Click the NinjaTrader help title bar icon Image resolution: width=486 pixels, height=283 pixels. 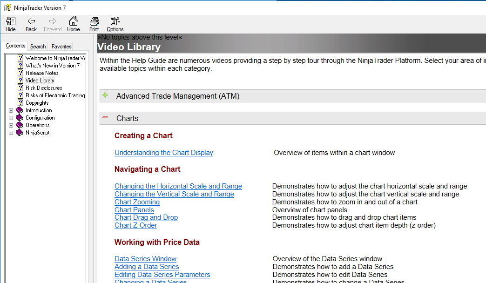pyautogui.click(x=7, y=7)
